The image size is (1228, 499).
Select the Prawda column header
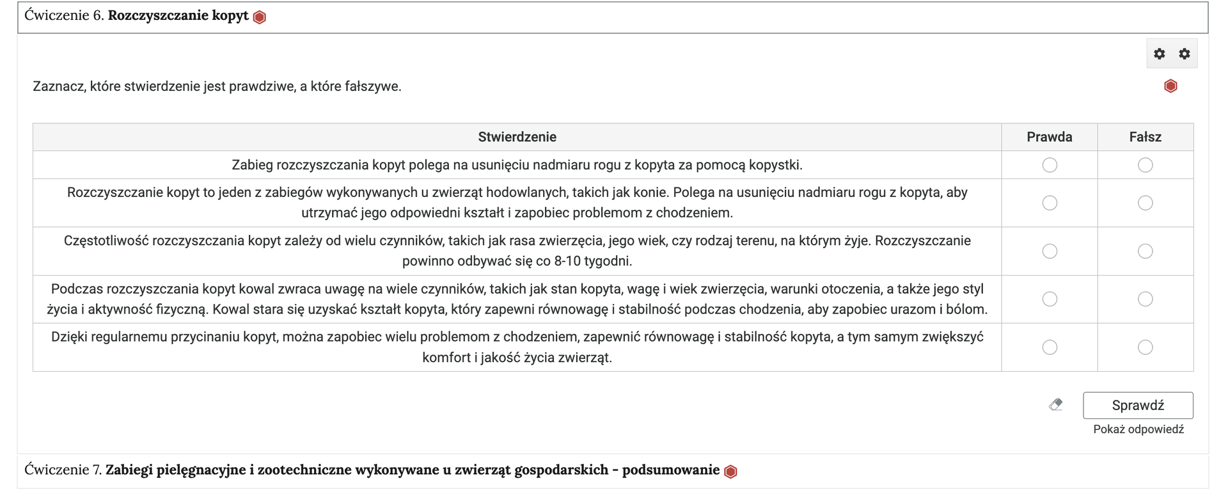point(1049,136)
